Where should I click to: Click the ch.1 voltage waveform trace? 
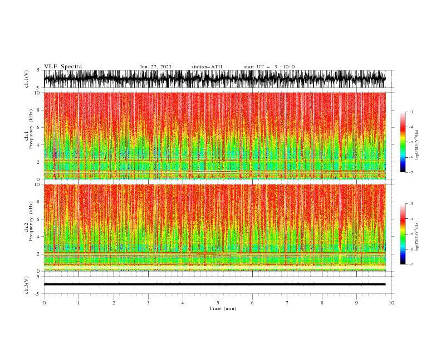click(x=214, y=79)
